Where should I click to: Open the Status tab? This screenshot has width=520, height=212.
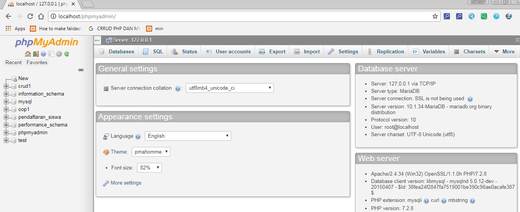point(184,51)
